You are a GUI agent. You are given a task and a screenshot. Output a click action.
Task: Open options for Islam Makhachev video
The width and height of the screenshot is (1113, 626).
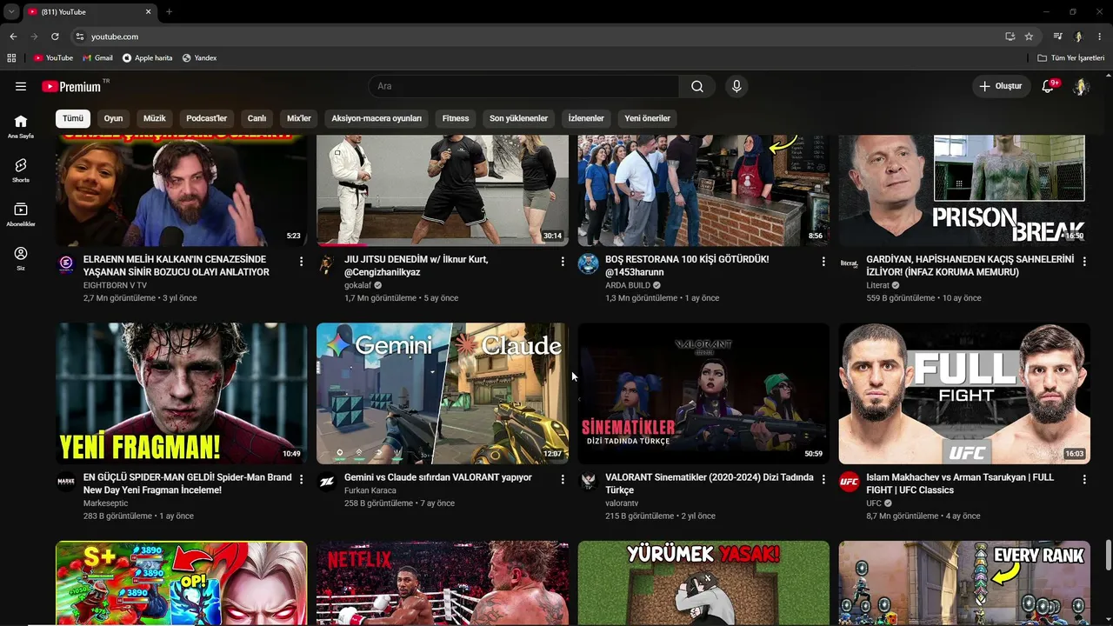coord(1084,479)
